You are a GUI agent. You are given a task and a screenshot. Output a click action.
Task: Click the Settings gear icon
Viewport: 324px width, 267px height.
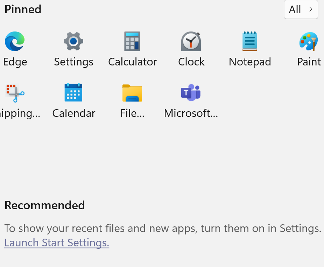[73, 41]
